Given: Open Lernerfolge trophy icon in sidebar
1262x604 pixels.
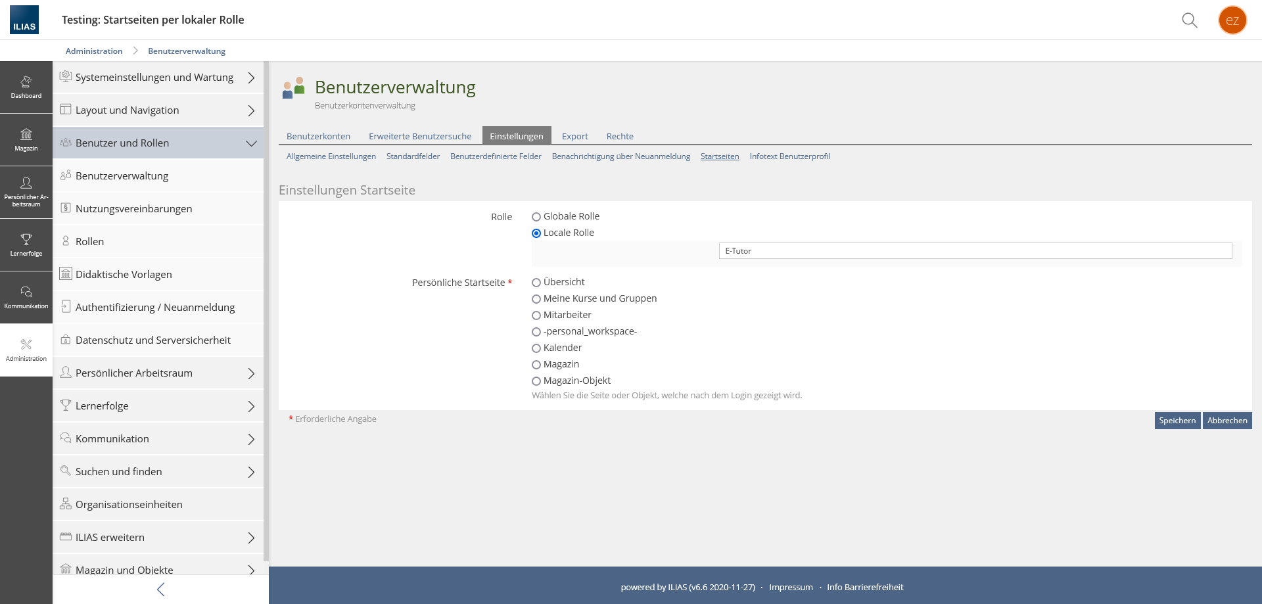Looking at the screenshot, I should pos(26,245).
